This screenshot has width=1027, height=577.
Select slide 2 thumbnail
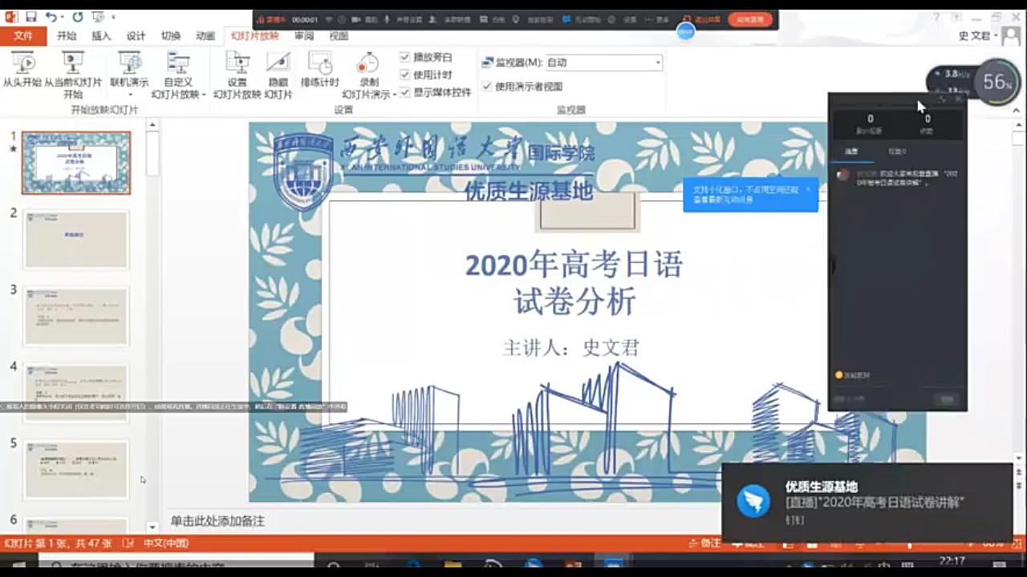click(76, 240)
